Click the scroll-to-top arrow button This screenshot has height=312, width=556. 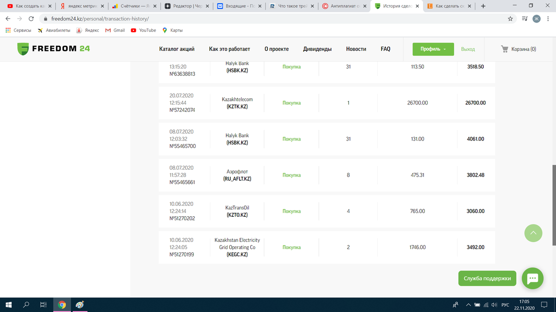[533, 233]
